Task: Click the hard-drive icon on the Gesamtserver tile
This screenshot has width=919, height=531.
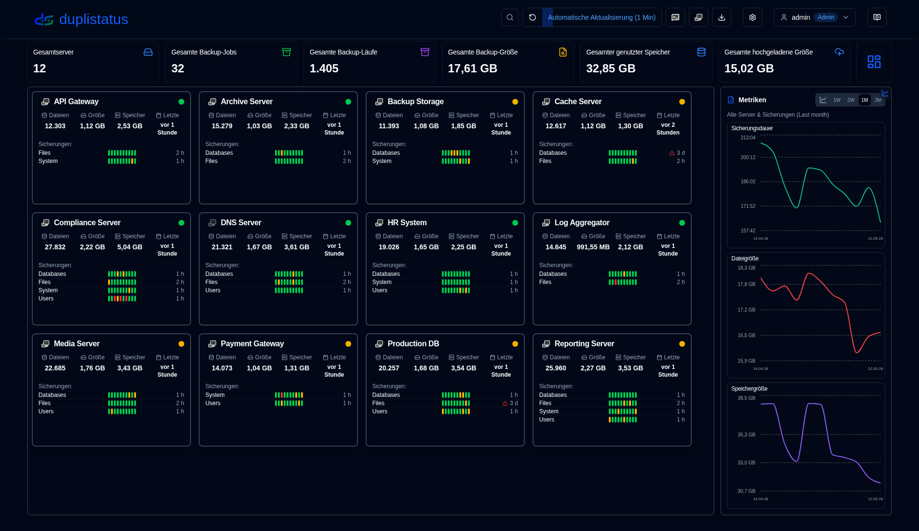Action: pyautogui.click(x=148, y=52)
